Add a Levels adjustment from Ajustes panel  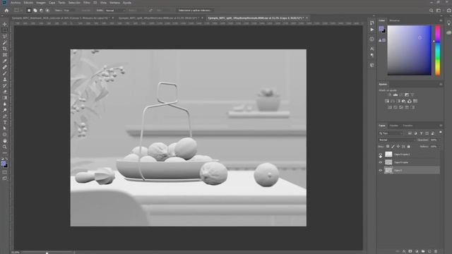click(x=395, y=95)
